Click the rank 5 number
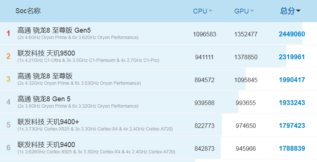Image resolution: width=317 pixels, height=162 pixels. tap(8, 125)
